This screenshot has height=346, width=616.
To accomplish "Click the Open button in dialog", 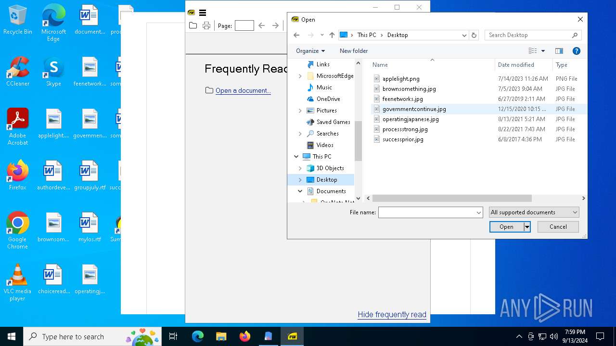I will 506,227.
